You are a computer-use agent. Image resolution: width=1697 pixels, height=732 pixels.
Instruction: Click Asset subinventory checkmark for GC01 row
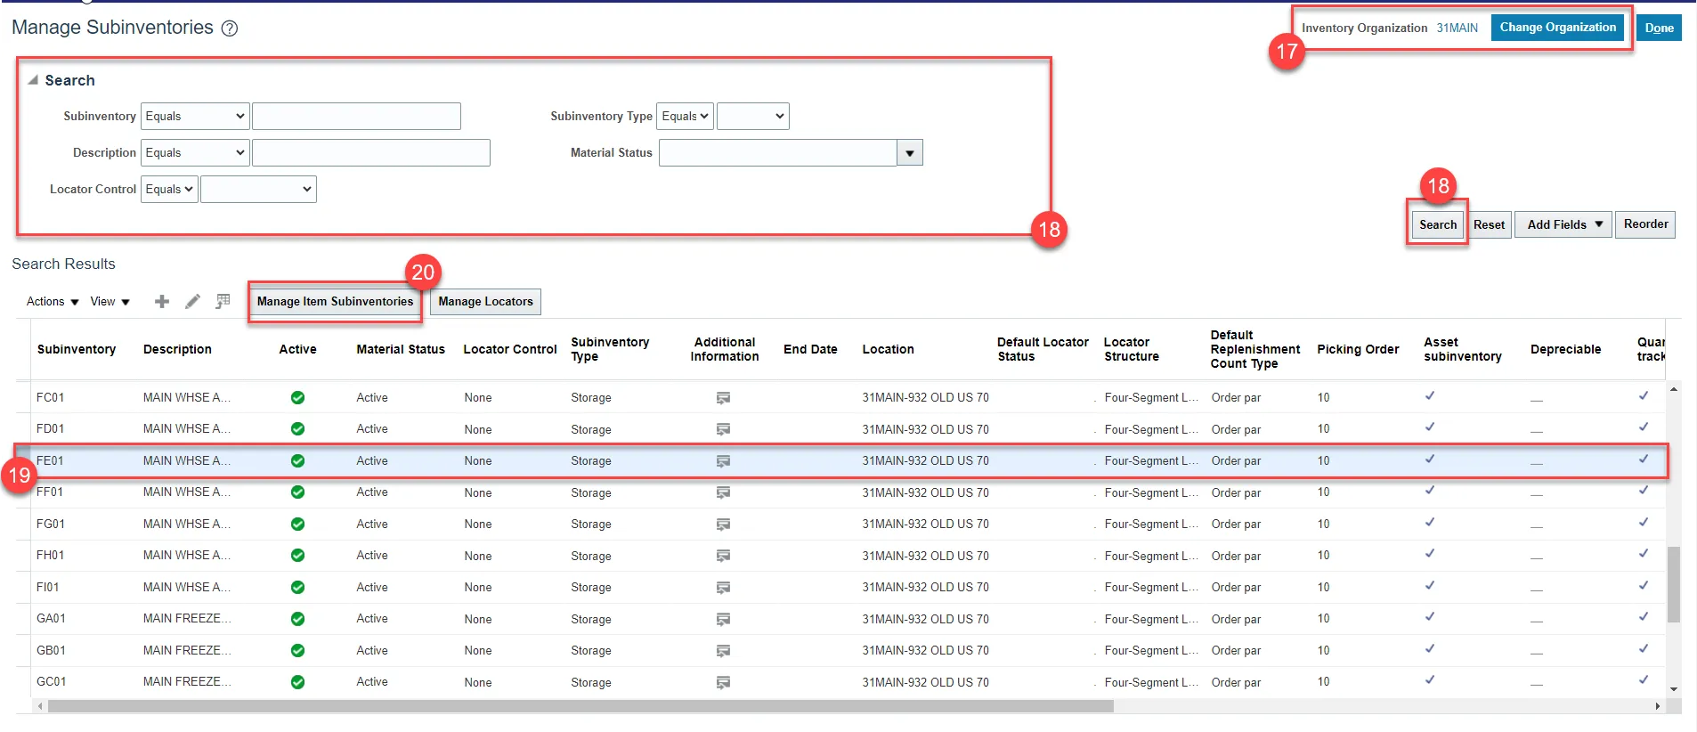(x=1430, y=680)
